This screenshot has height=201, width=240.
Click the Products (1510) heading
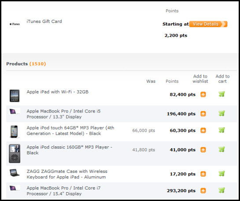[26, 64]
